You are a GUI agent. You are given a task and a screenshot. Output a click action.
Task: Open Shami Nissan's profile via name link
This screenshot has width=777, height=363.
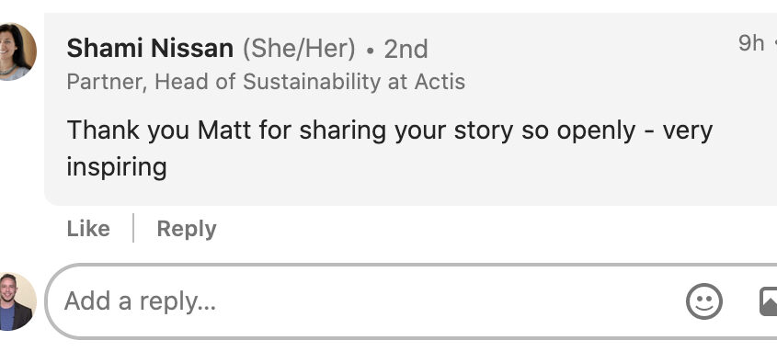click(x=150, y=49)
